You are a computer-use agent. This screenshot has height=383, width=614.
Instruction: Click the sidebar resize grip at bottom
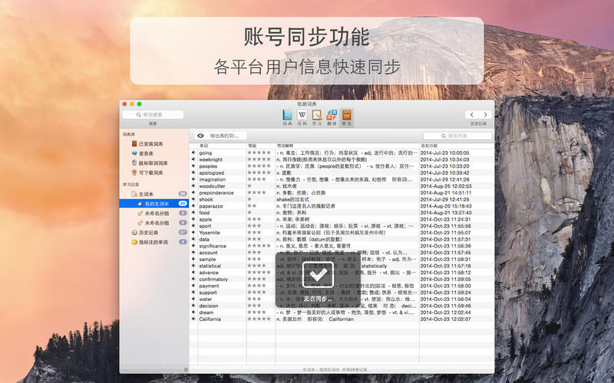tap(186, 369)
